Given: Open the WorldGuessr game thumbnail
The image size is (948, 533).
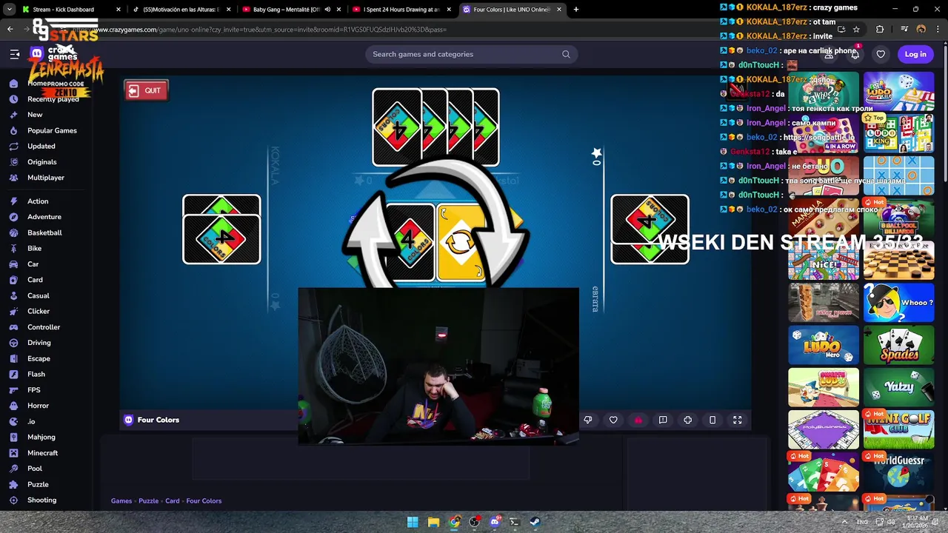Looking at the screenshot, I should (898, 472).
